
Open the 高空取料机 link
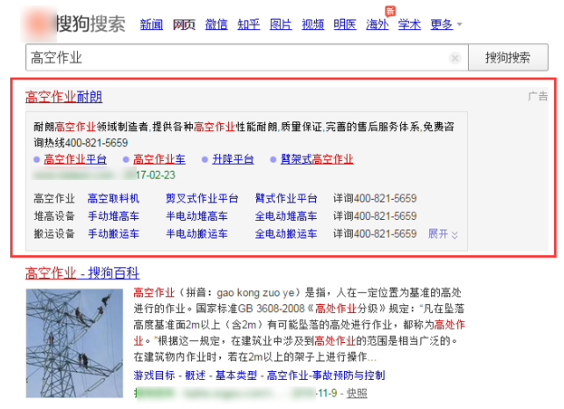click(113, 198)
